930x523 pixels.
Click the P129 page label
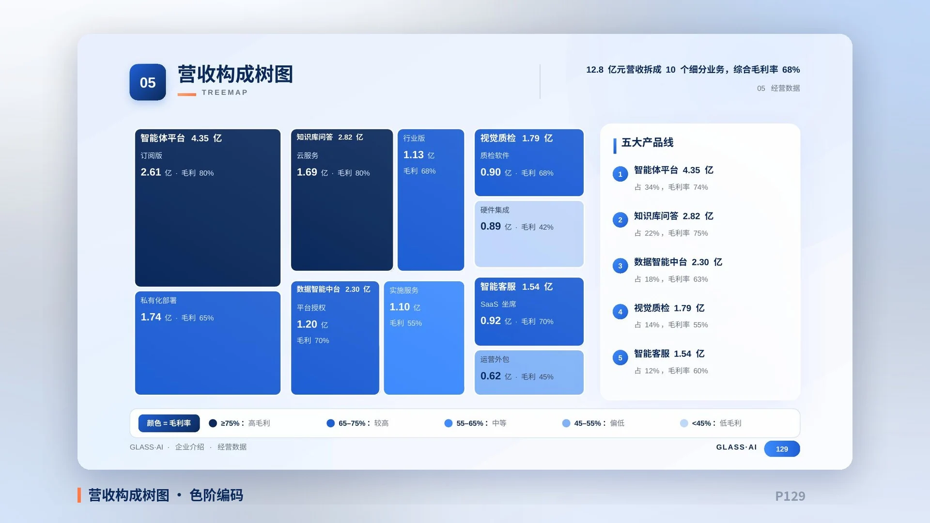tap(790, 496)
